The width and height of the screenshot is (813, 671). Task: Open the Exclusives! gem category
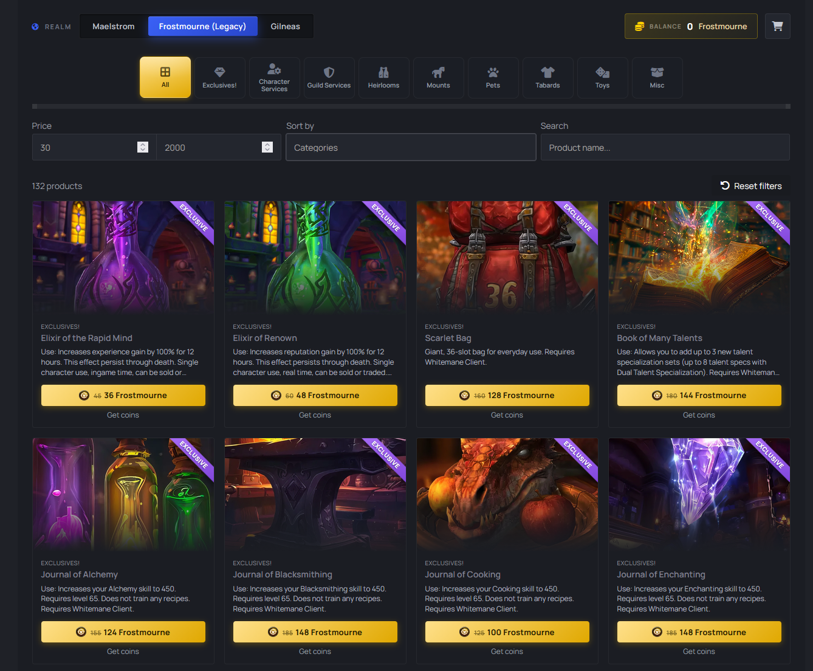(220, 77)
